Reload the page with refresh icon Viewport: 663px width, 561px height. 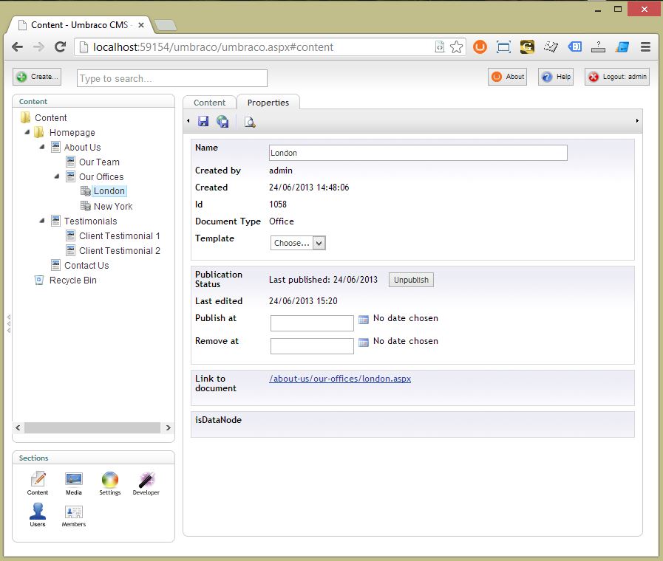tap(60, 47)
